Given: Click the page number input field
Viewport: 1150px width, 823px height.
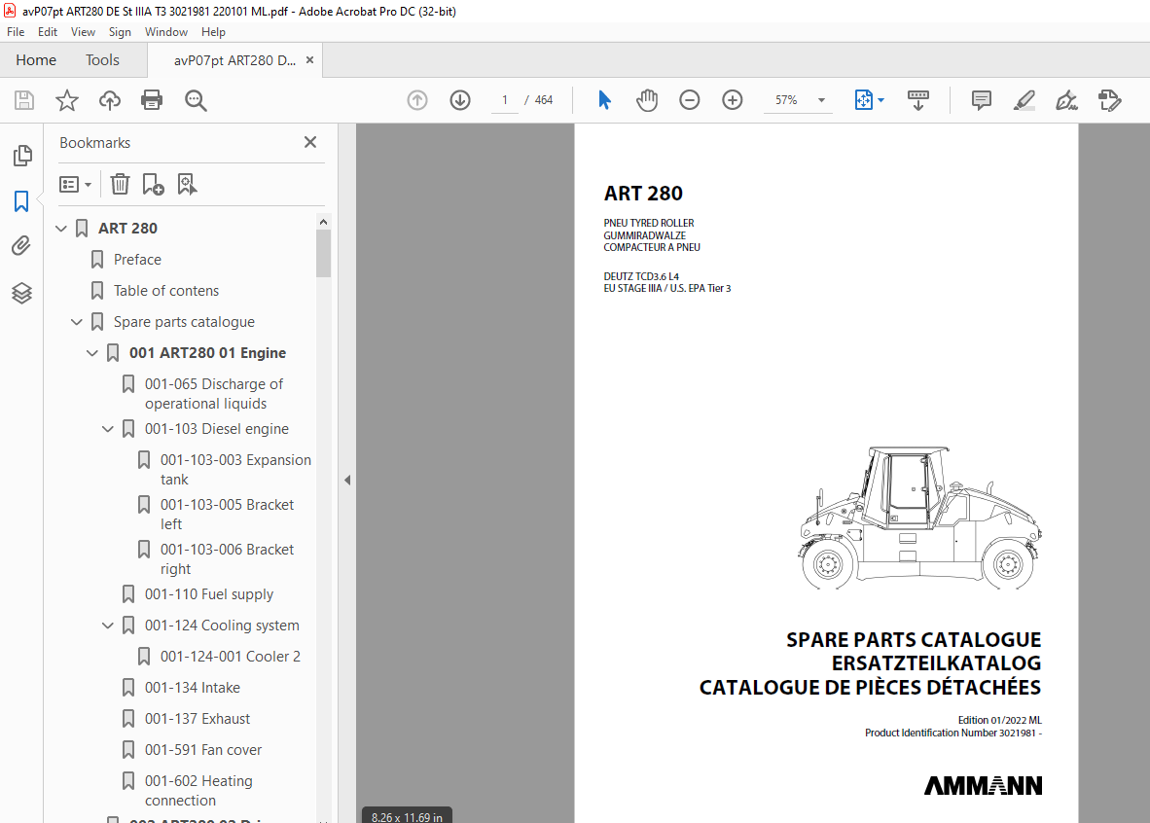Looking at the screenshot, I should (505, 100).
